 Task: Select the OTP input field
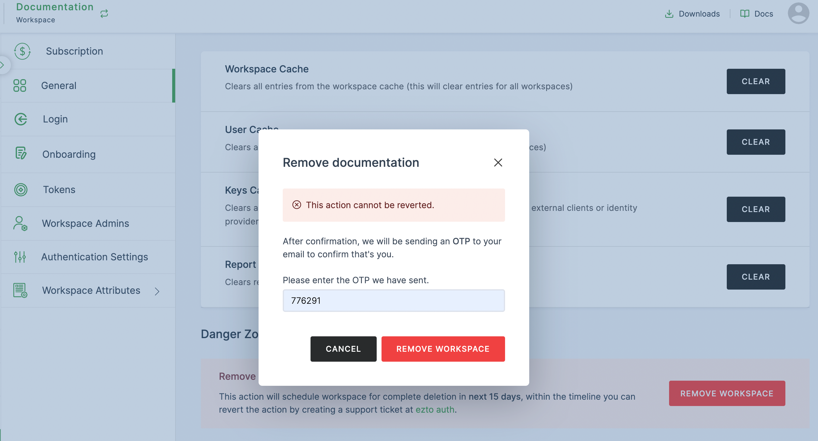[394, 300]
